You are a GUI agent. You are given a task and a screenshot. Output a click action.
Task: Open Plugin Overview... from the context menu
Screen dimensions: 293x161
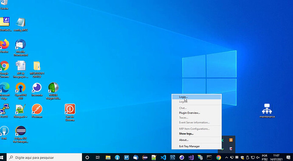tap(196, 113)
